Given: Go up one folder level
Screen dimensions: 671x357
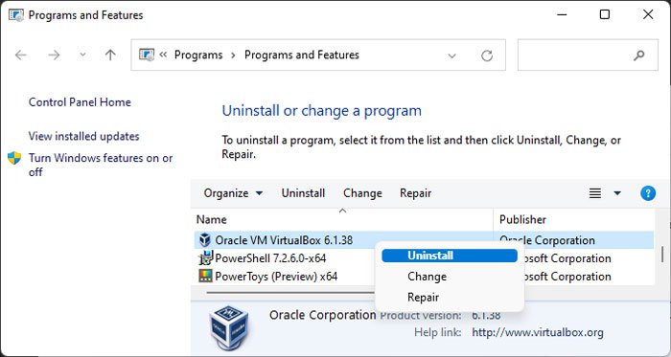Looking at the screenshot, I should pos(110,56).
